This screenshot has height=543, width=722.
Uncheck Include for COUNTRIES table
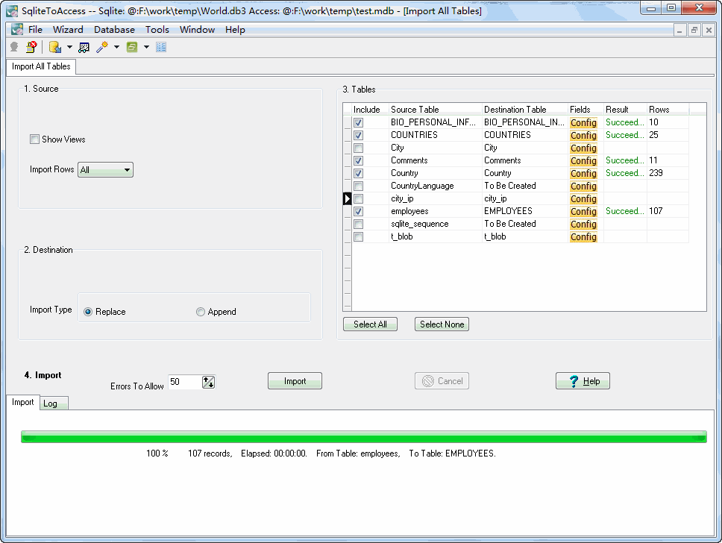click(358, 136)
